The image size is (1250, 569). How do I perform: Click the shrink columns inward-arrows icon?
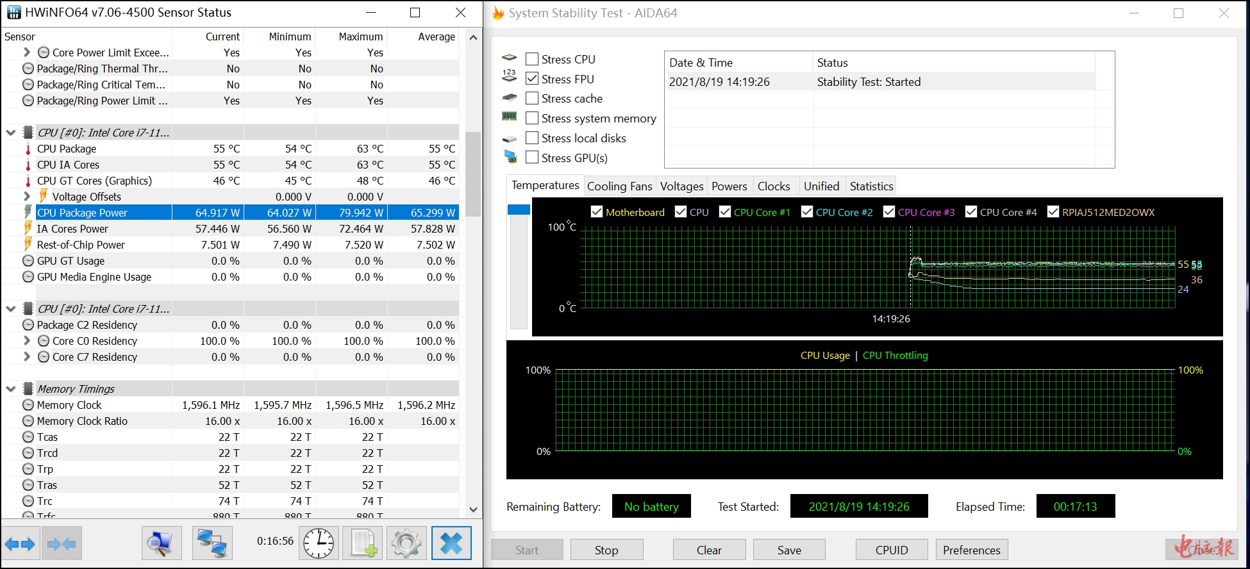(62, 544)
